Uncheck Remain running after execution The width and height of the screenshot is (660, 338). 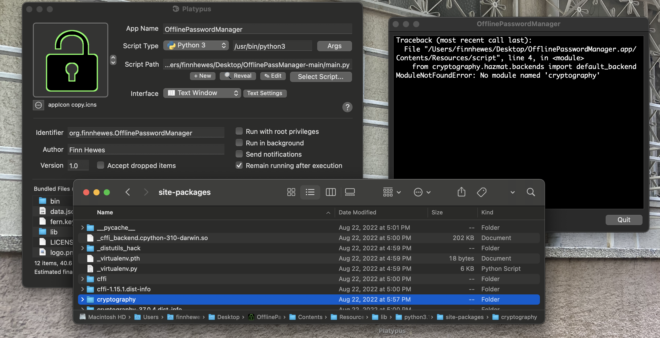(239, 165)
